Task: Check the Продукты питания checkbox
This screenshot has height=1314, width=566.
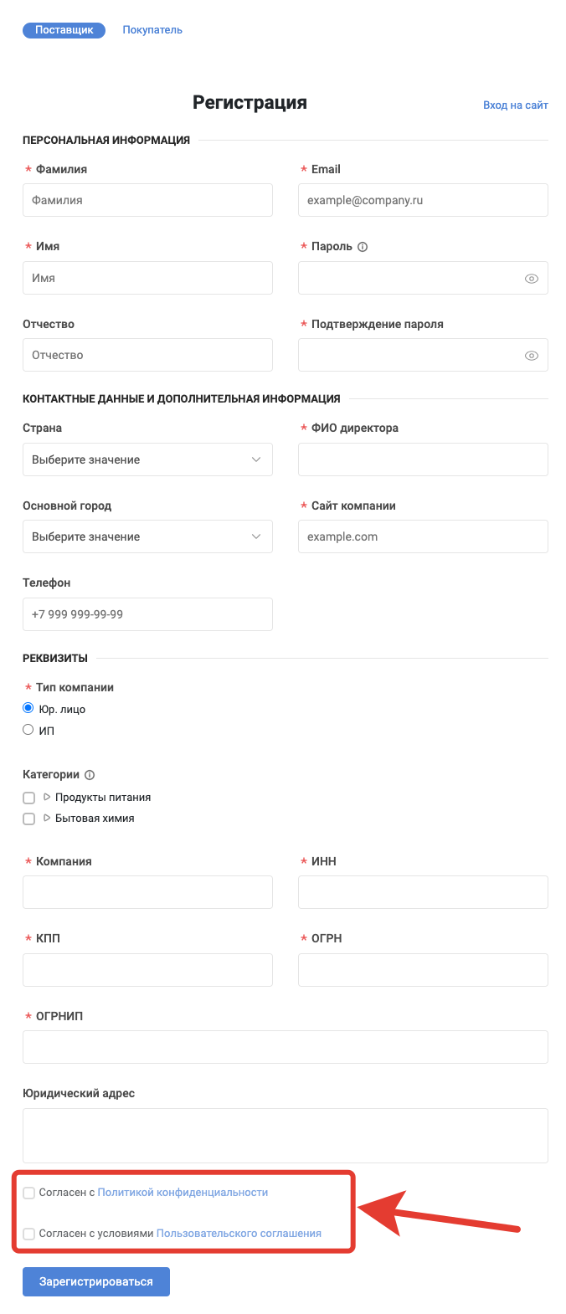Action: click(x=29, y=798)
